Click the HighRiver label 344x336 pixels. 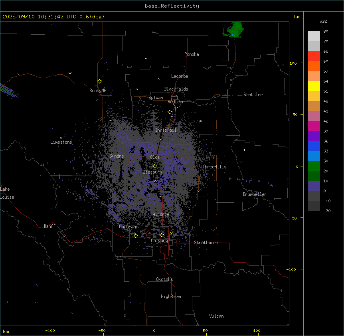click(x=172, y=296)
